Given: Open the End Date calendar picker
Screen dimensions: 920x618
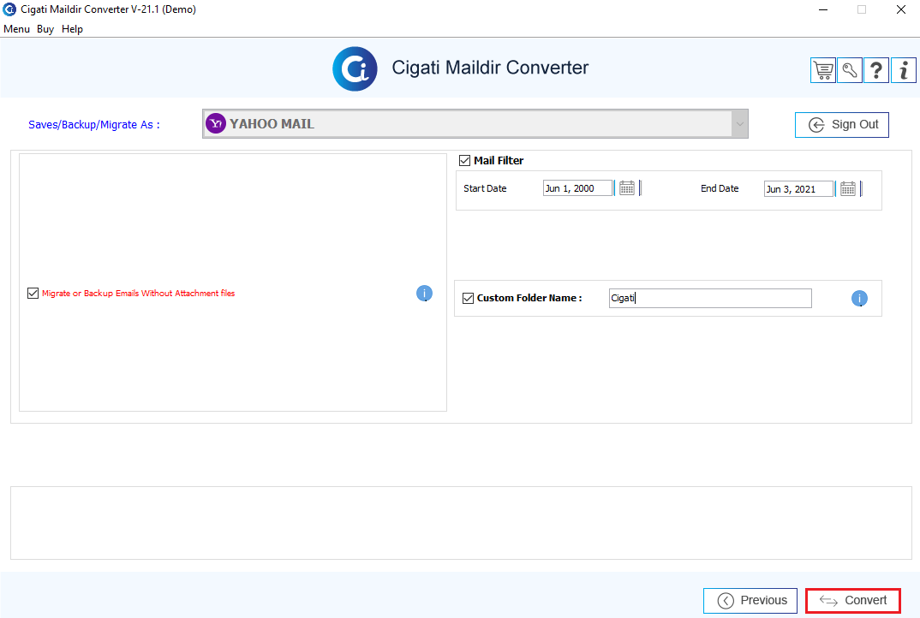Looking at the screenshot, I should point(848,189).
